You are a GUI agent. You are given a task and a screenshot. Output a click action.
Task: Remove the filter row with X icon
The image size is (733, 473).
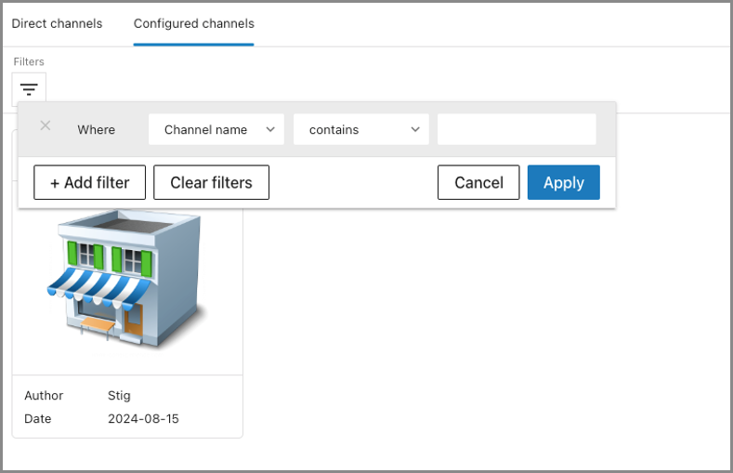[46, 126]
